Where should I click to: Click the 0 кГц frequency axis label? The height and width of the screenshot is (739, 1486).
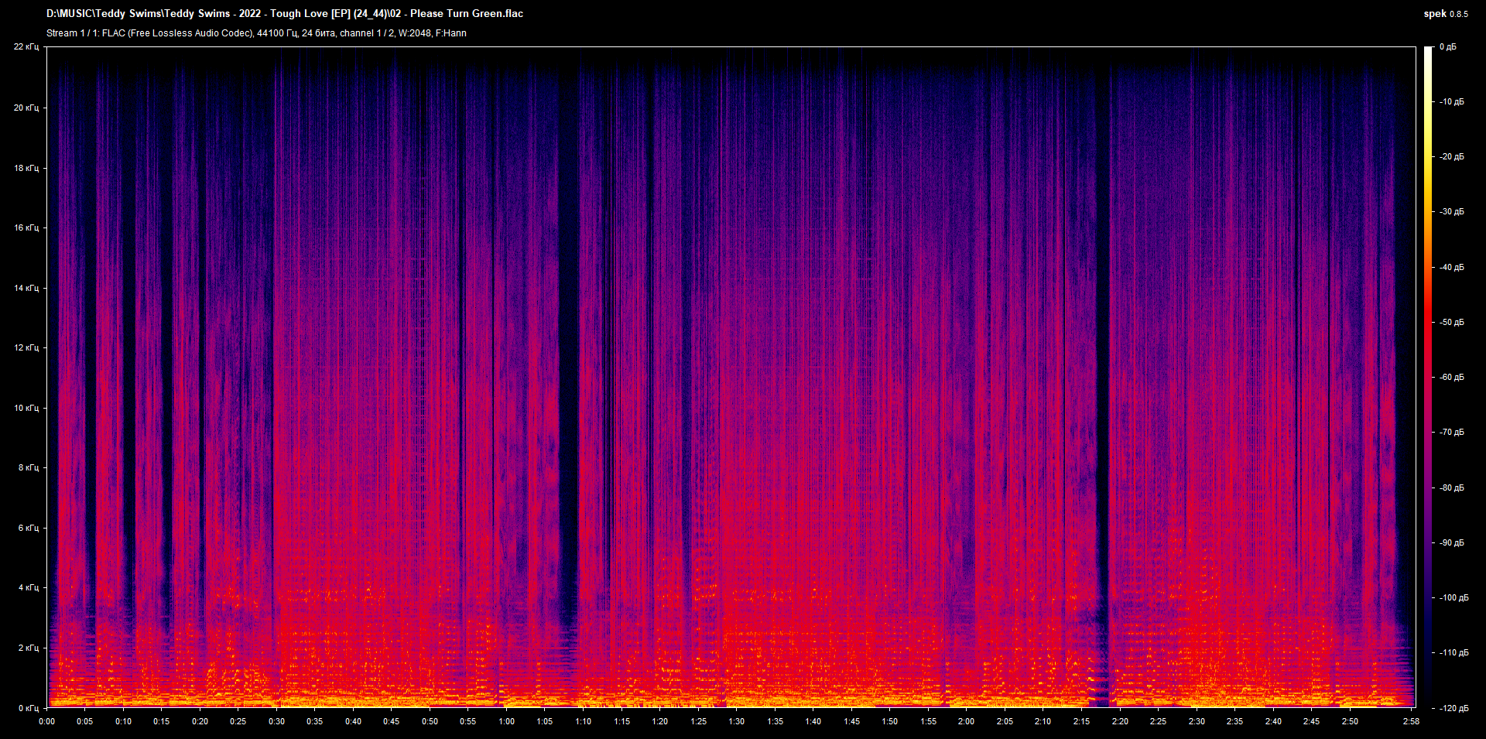click(x=29, y=708)
